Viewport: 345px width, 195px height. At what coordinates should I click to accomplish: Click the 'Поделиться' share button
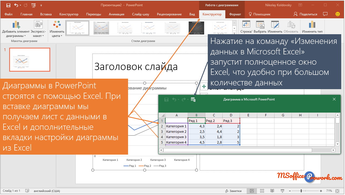click(x=305, y=14)
